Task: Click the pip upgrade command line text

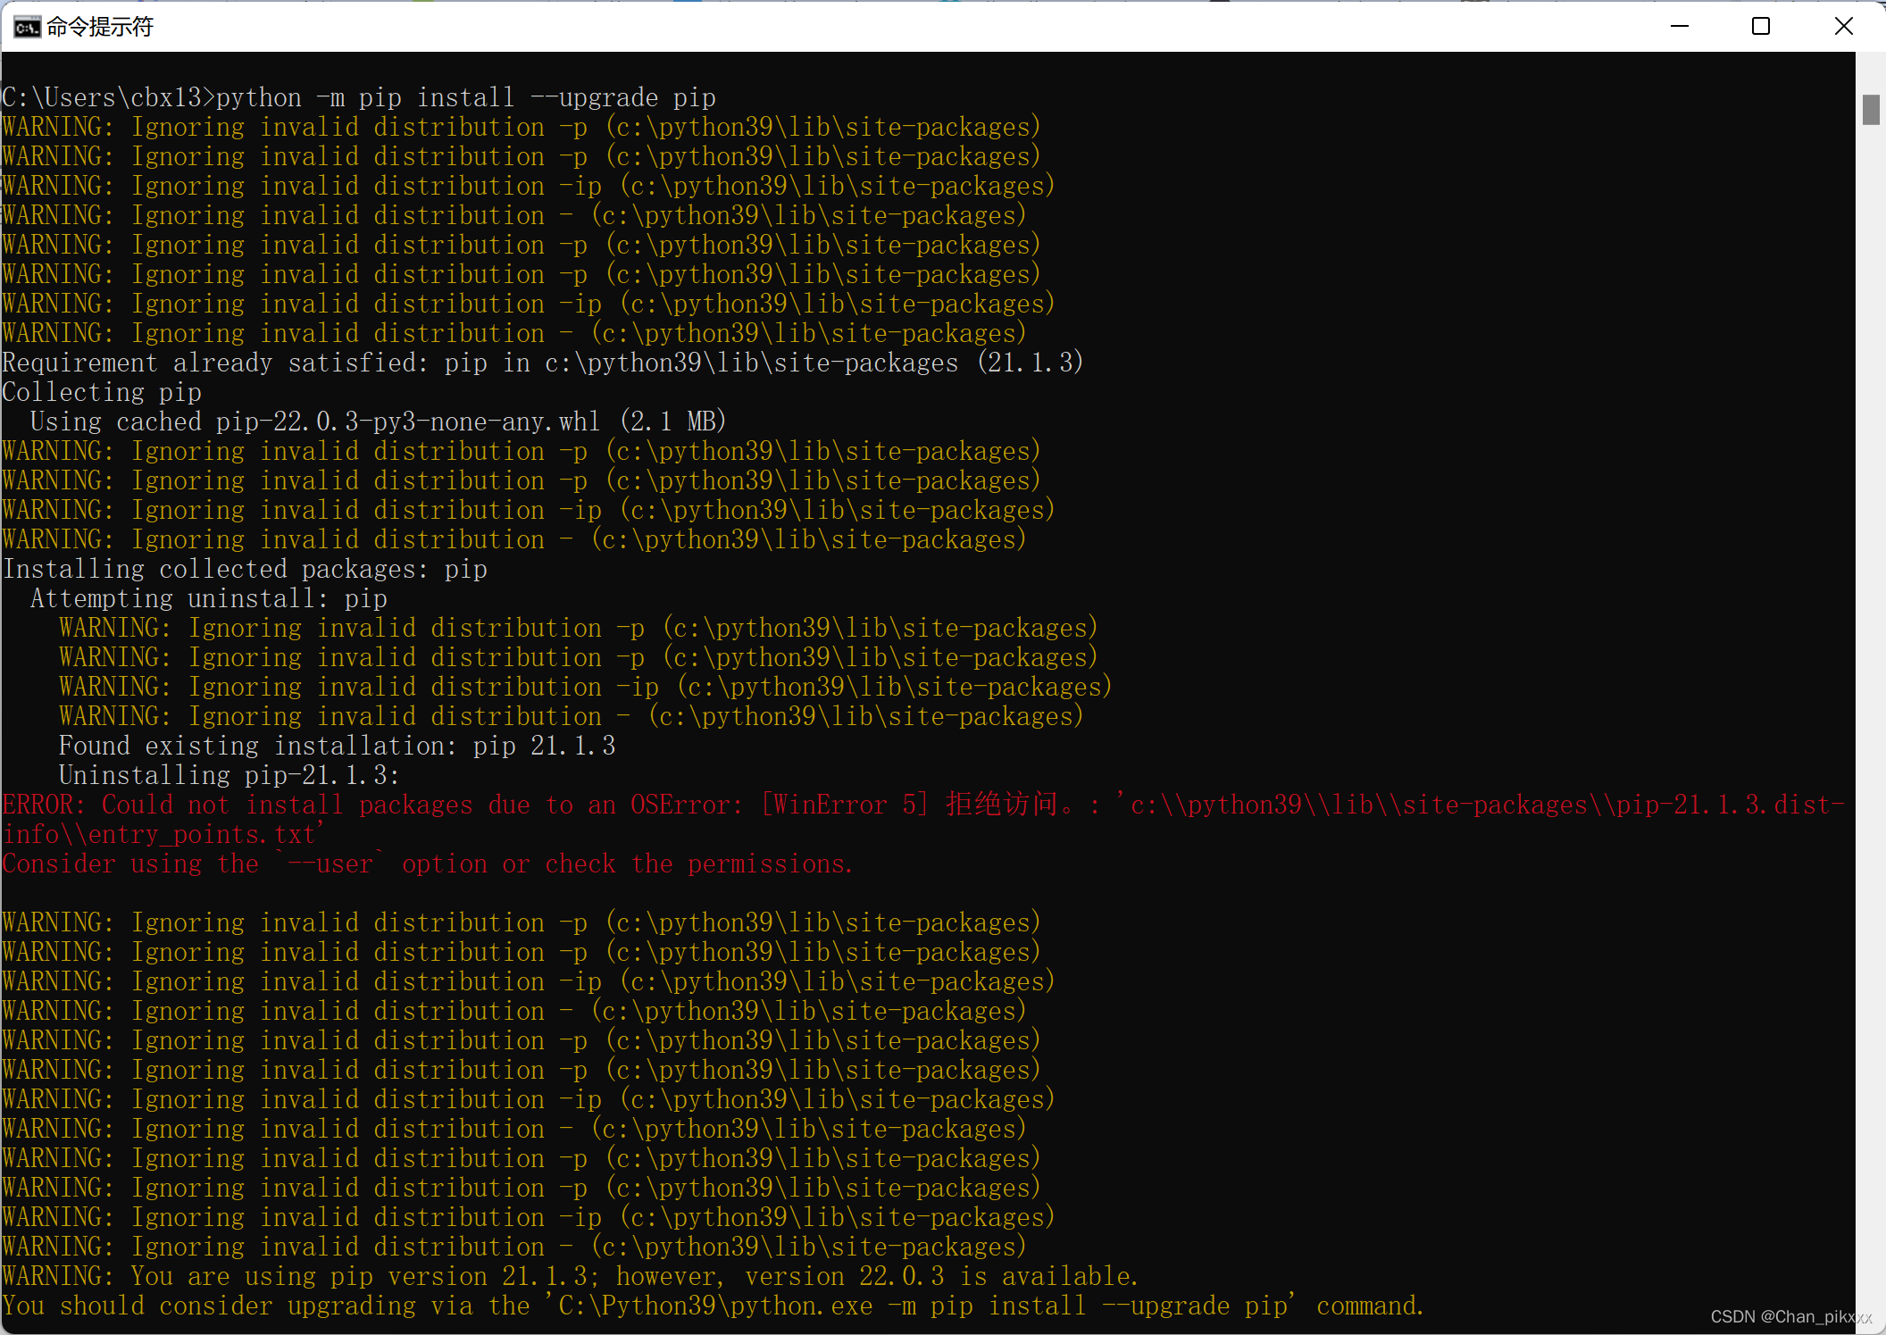Action: [x=464, y=96]
